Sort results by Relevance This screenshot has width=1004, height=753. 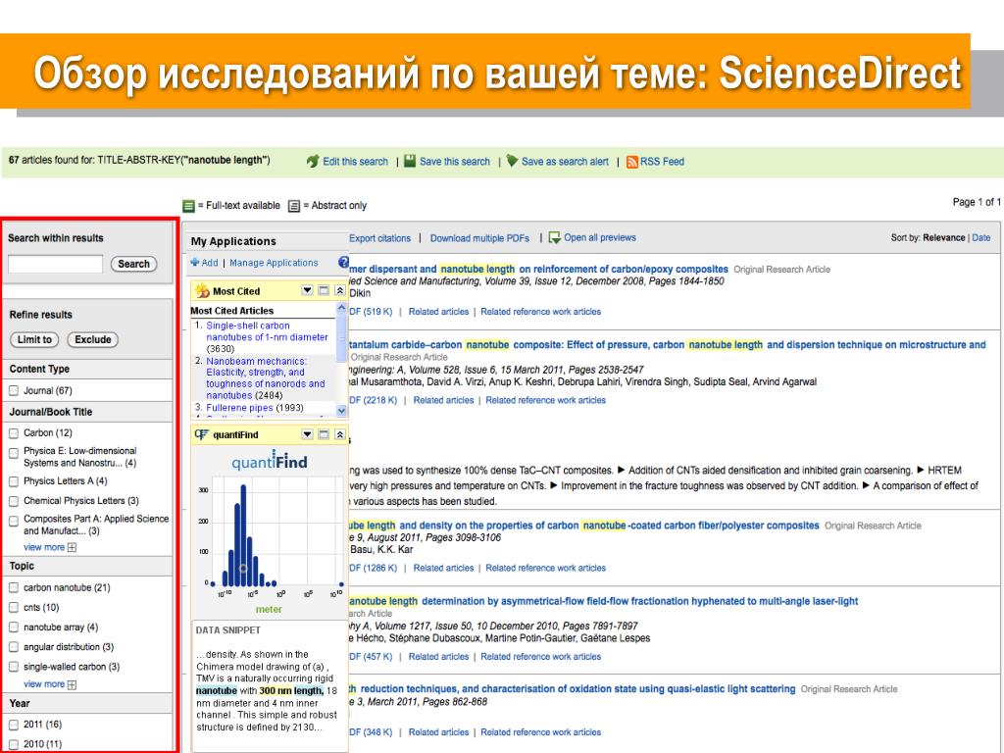944,237
